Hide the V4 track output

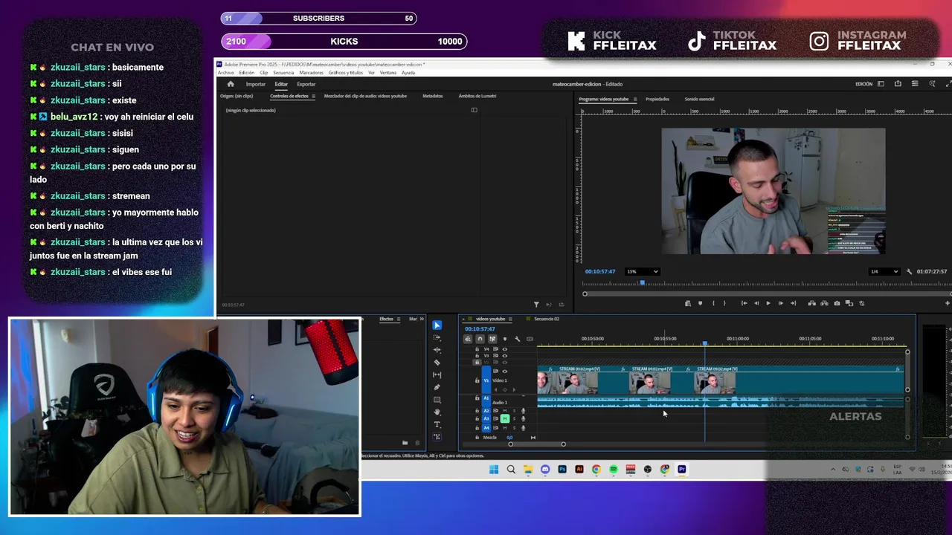pyautogui.click(x=505, y=349)
